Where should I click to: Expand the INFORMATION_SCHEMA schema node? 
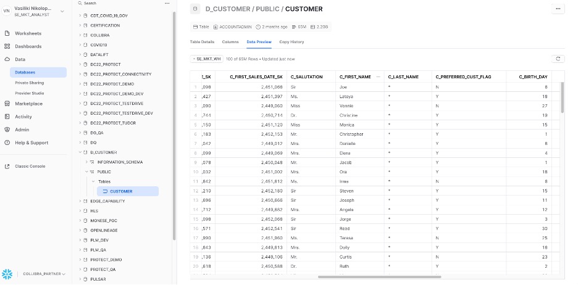(x=87, y=162)
